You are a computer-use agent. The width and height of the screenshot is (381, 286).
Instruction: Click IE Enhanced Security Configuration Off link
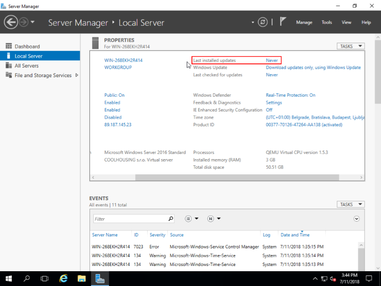coord(269,110)
